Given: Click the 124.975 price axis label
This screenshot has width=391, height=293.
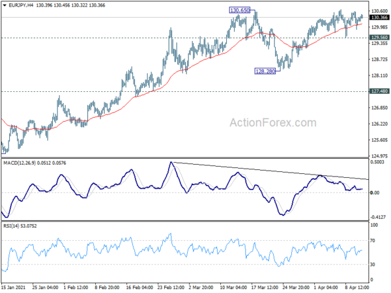Looking at the screenshot, I should coord(379,156).
